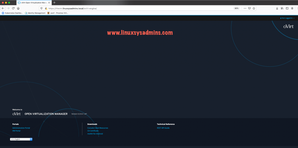
Task: Open the VM Portal link
Action: pyautogui.click(x=16, y=131)
